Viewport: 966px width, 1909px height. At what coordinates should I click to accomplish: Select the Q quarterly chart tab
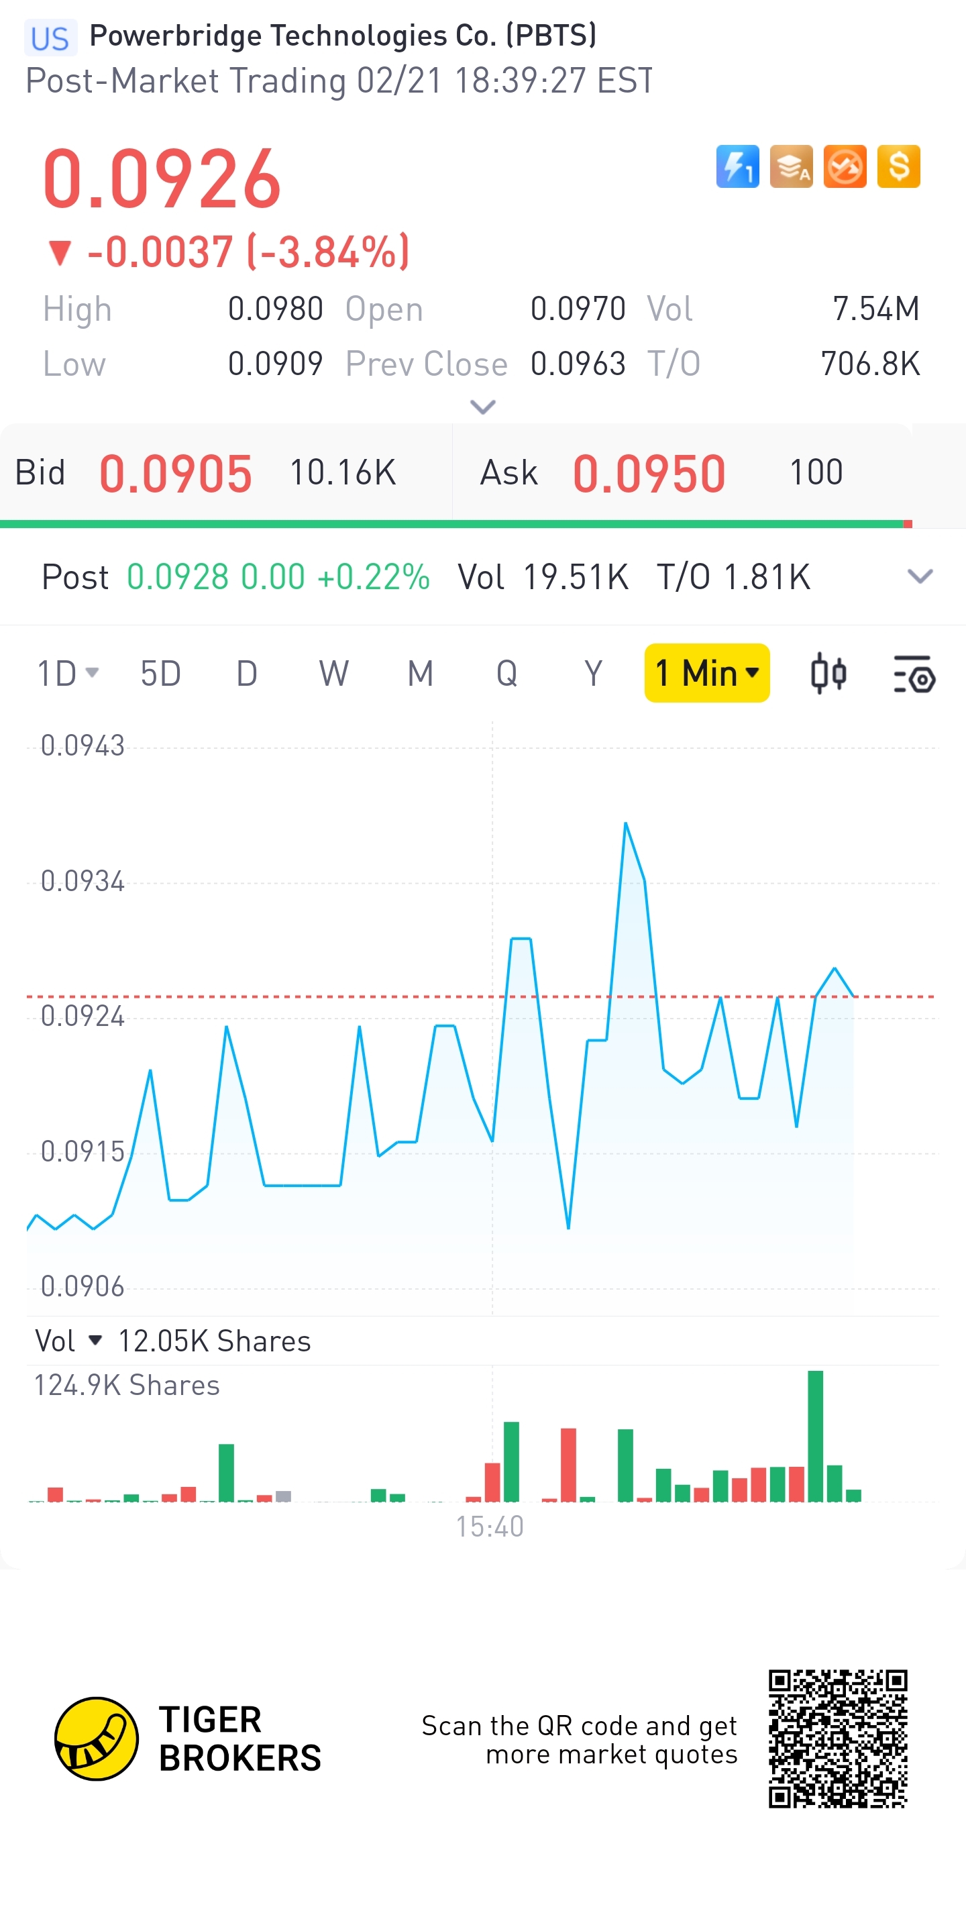(506, 674)
